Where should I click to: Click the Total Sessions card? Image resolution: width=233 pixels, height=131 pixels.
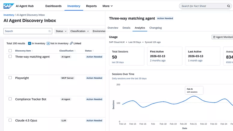[127, 56]
